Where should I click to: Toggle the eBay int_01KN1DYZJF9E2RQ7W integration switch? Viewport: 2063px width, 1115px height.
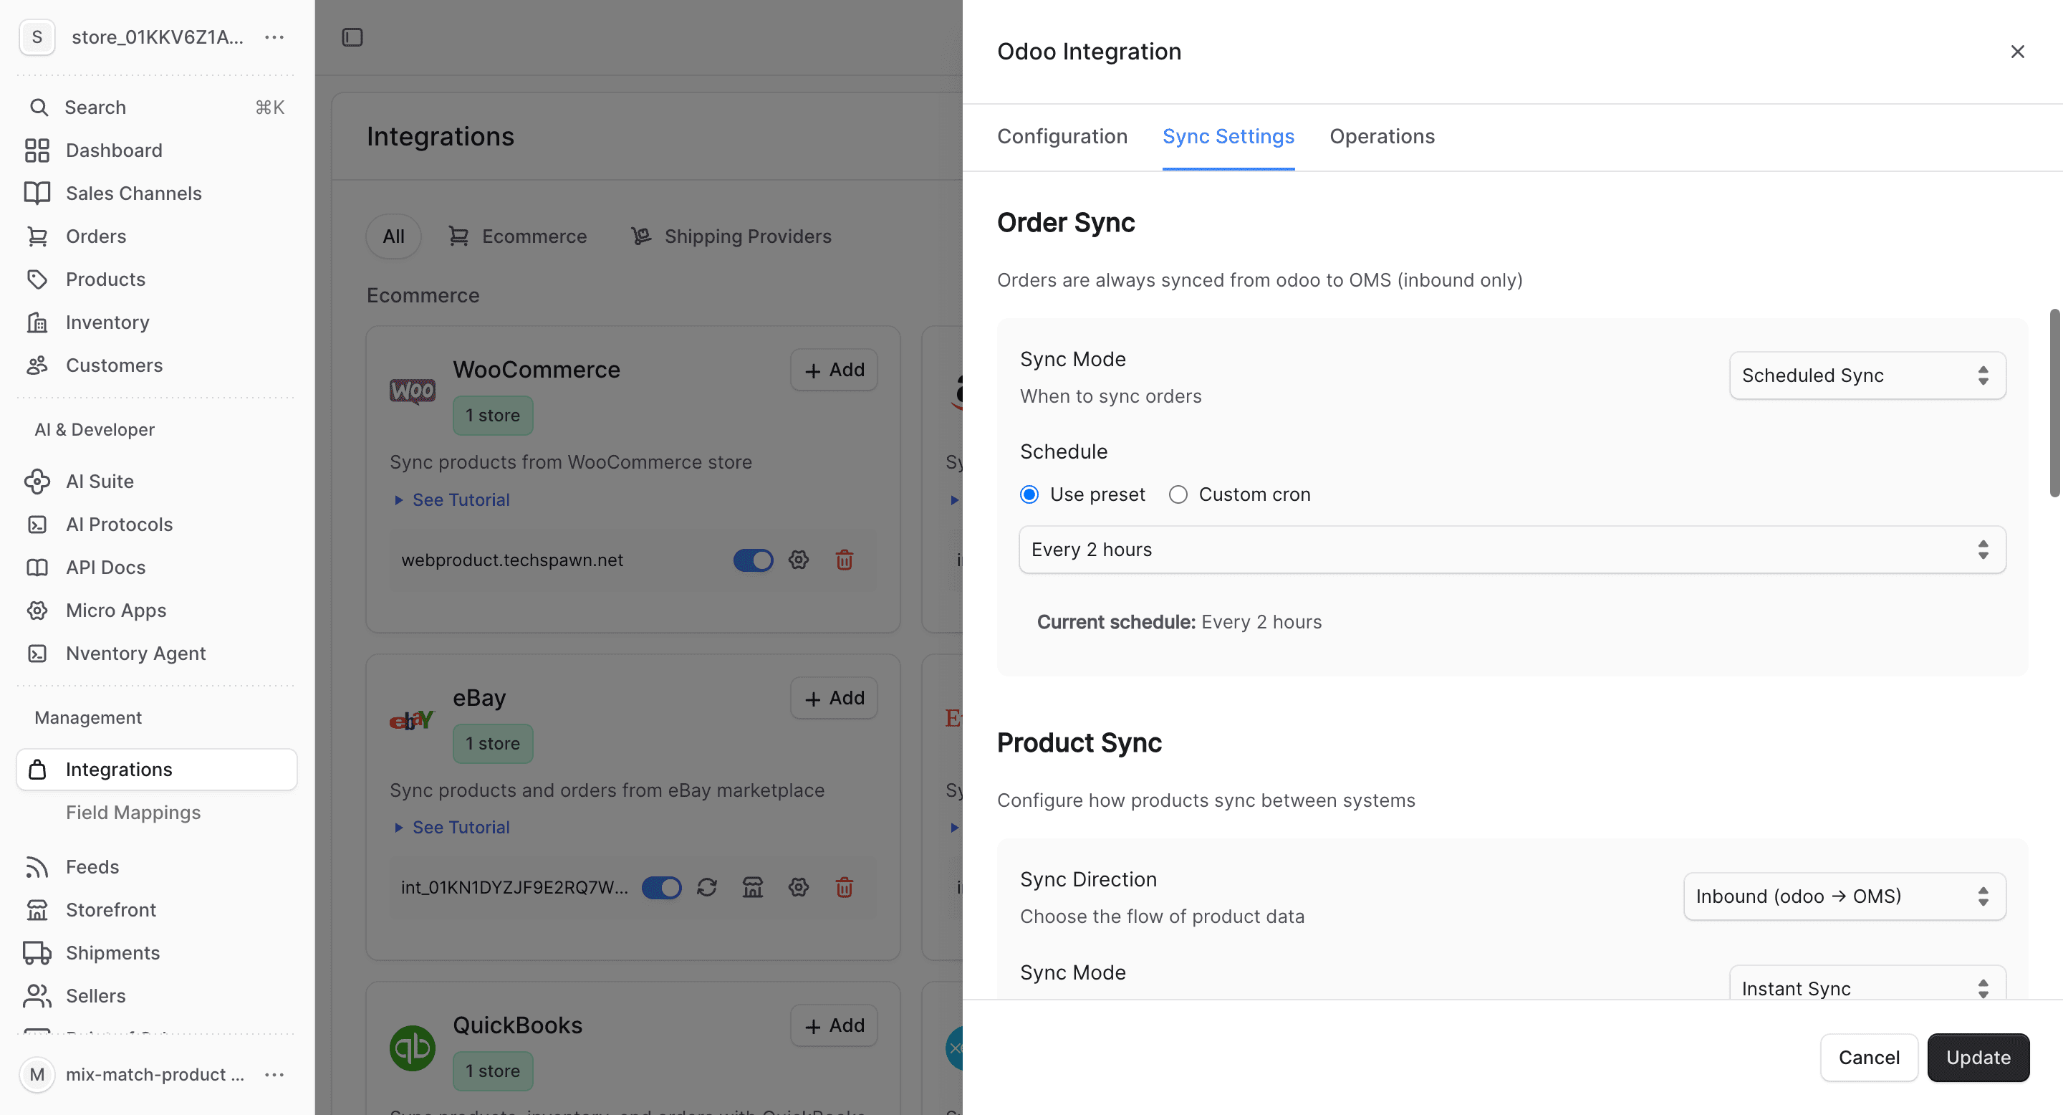coord(661,888)
